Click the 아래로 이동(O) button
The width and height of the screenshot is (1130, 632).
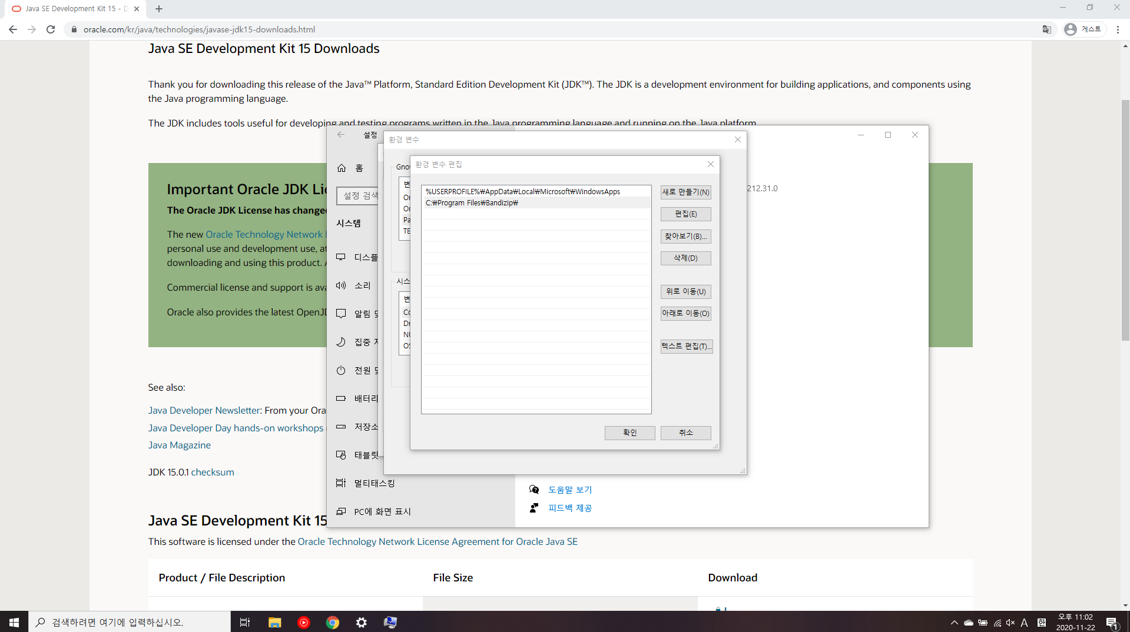pyautogui.click(x=685, y=314)
